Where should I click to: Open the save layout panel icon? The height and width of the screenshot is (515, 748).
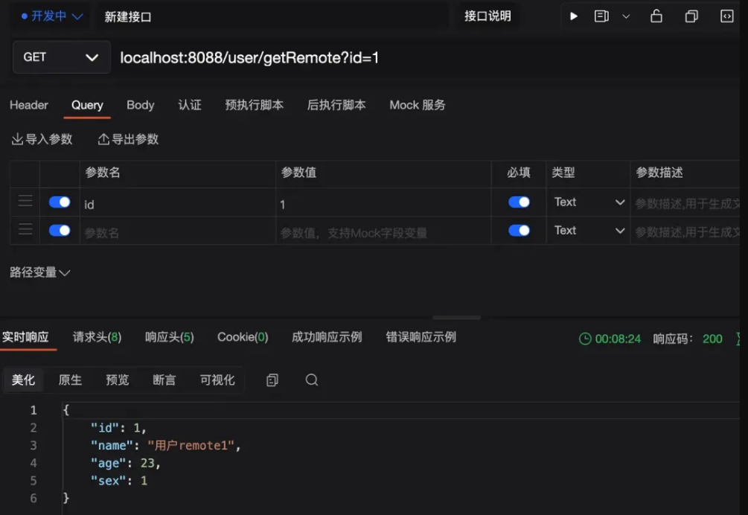(601, 16)
